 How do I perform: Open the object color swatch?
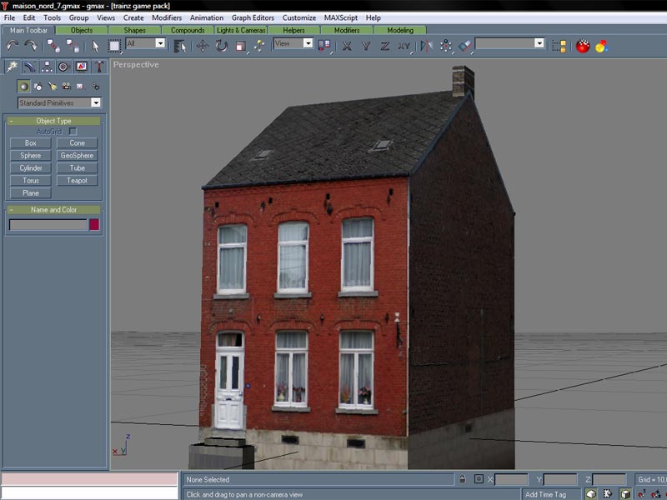point(94,224)
